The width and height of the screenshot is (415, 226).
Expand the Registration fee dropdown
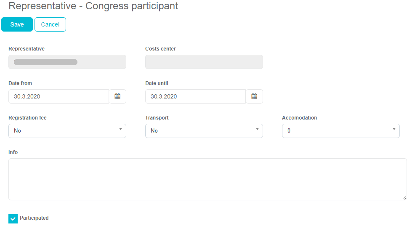(x=67, y=131)
